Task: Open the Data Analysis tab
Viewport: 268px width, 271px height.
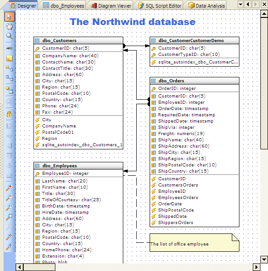Action: pyautogui.click(x=206, y=6)
